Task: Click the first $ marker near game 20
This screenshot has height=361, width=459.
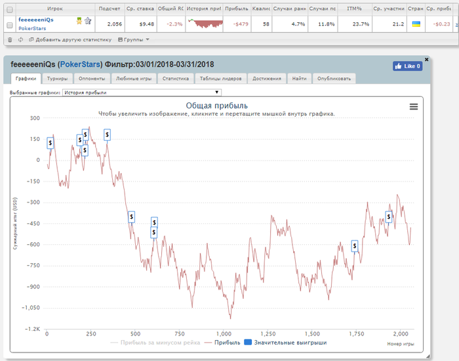Action: [x=50, y=143]
